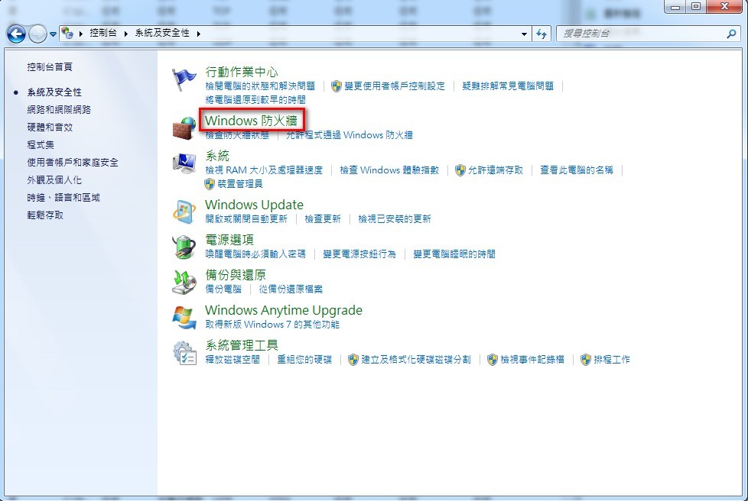This screenshot has height=501, width=748.
Task: Click the Administrative Tools gear icon
Action: (x=184, y=352)
